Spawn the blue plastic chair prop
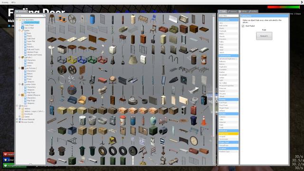This screenshot has height=171, width=304. point(153,19)
